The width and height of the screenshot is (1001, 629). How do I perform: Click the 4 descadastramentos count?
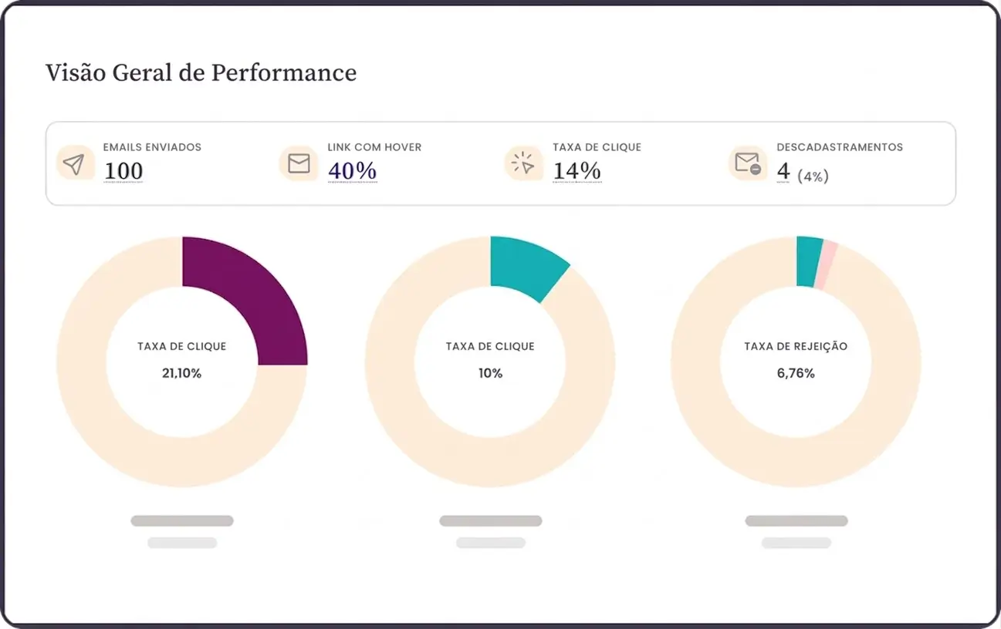(781, 170)
